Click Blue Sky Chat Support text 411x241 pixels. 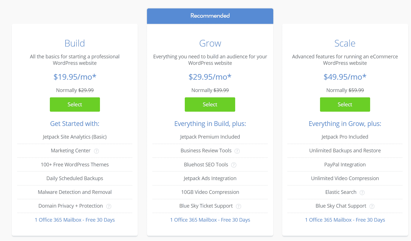341,206
